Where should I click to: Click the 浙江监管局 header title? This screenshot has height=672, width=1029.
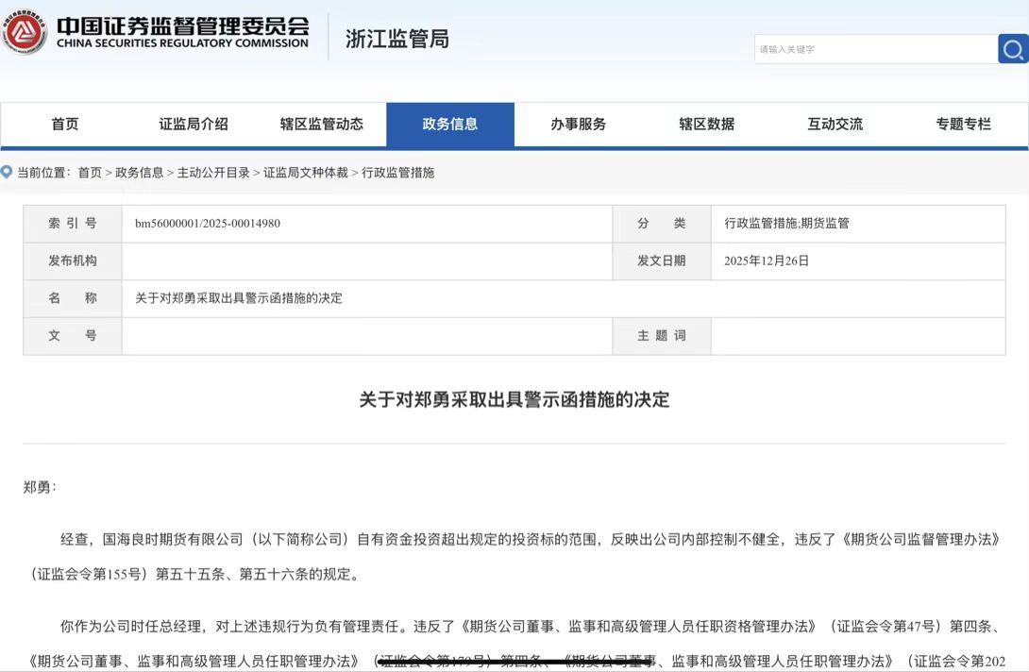coord(397,39)
